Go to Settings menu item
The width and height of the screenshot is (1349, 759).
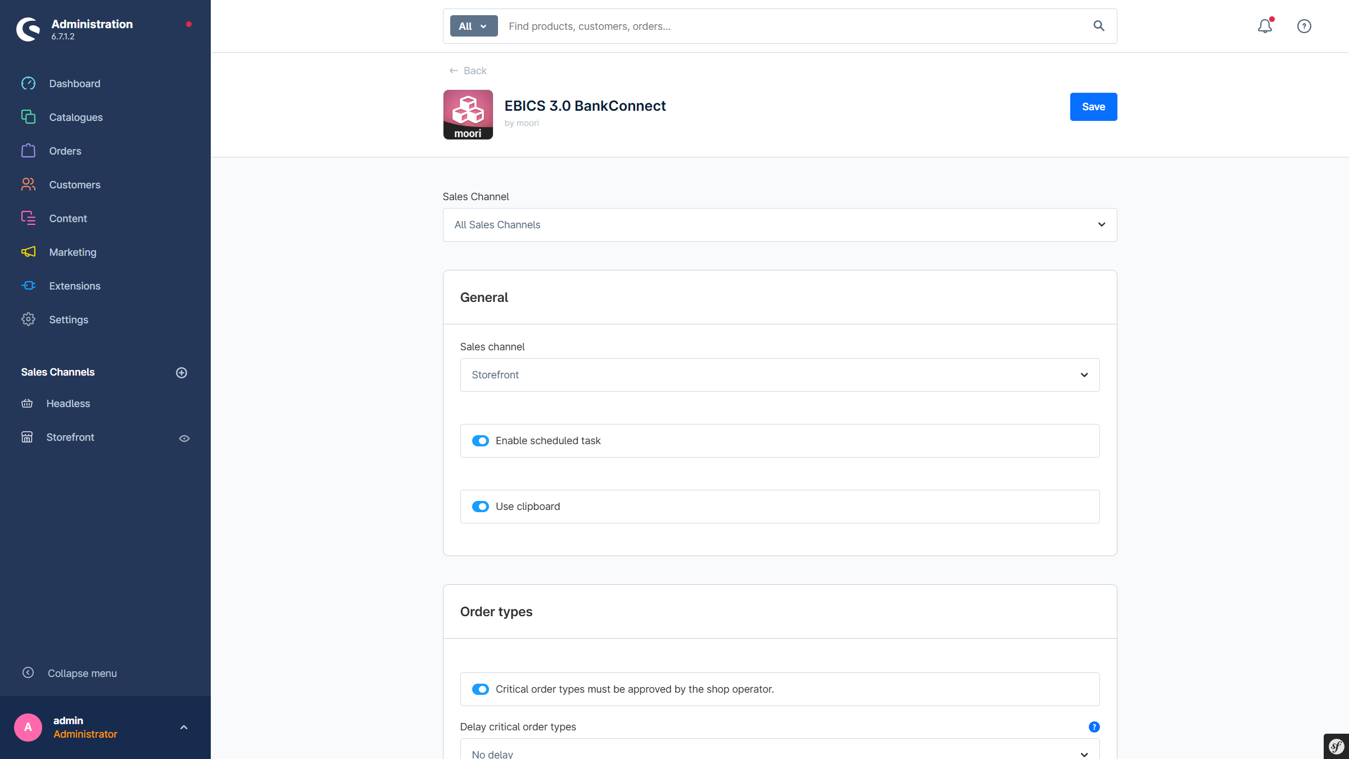(x=69, y=319)
